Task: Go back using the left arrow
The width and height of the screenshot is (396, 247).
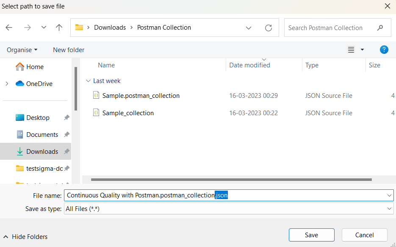Action: coord(9,28)
